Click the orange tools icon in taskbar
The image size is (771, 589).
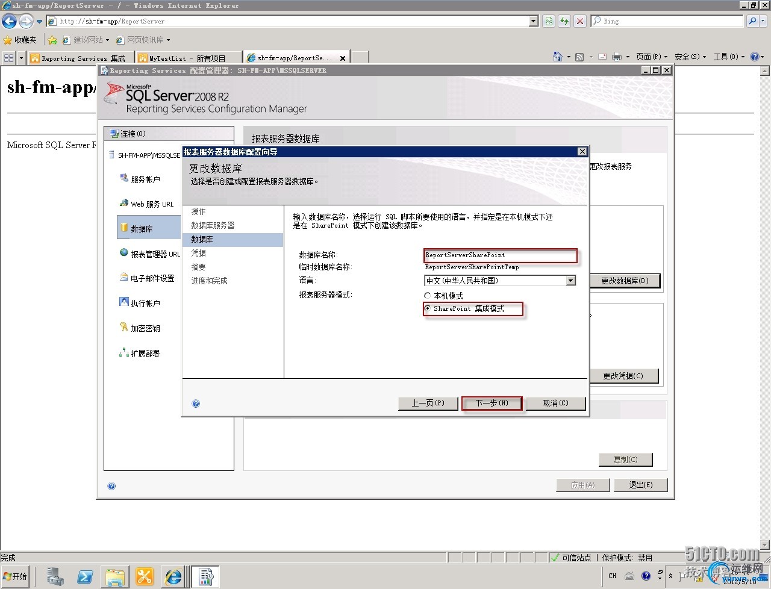coord(145,576)
